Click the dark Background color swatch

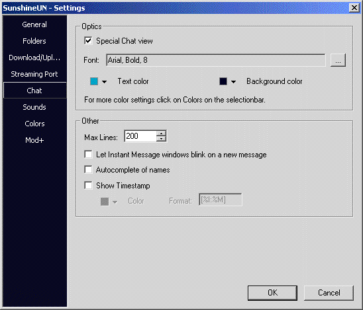(223, 81)
